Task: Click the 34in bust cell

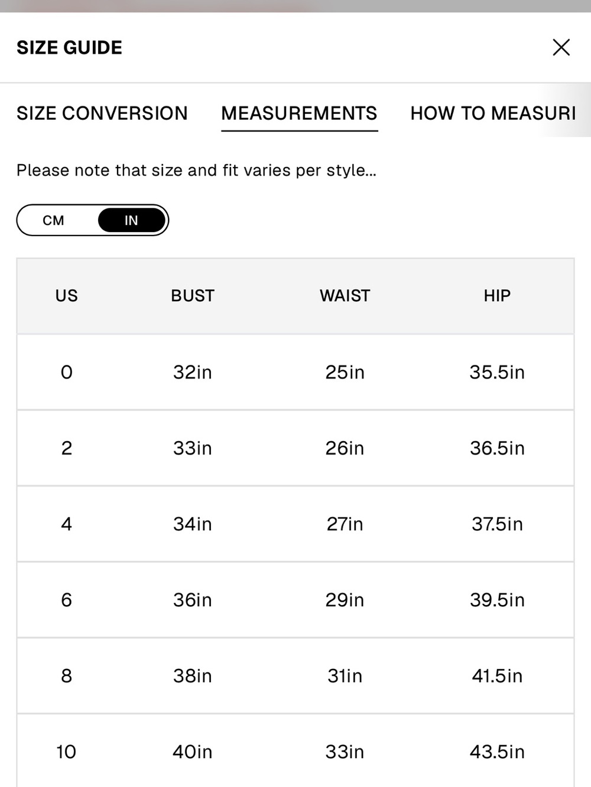Action: pyautogui.click(x=193, y=524)
